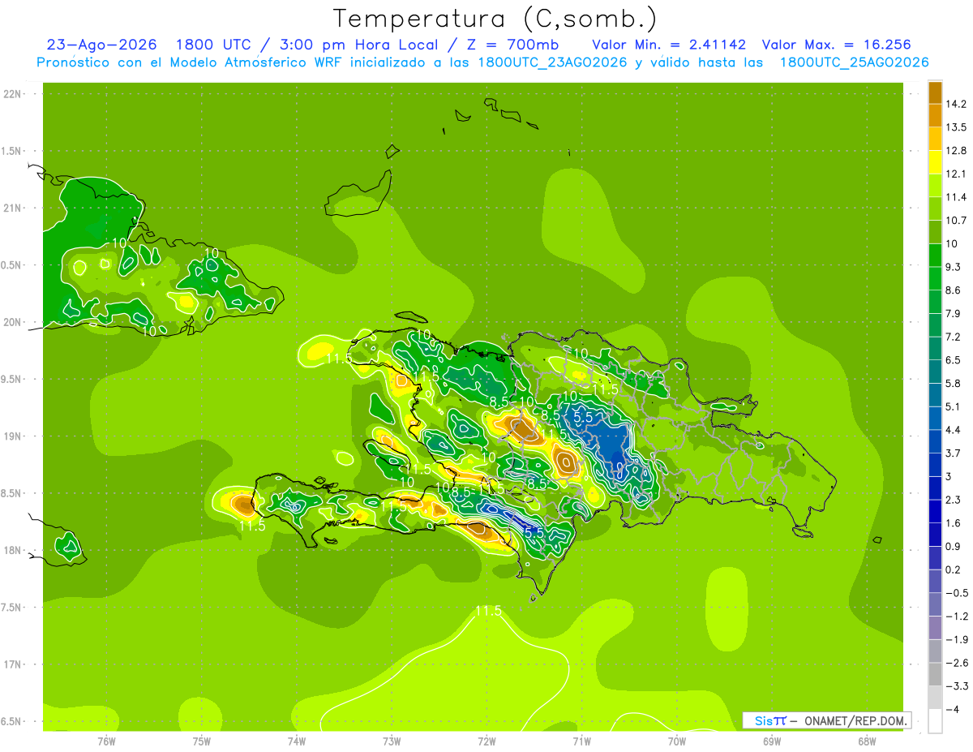Click the yellow legend swatch between 12.1 and 12.8

coord(935,161)
